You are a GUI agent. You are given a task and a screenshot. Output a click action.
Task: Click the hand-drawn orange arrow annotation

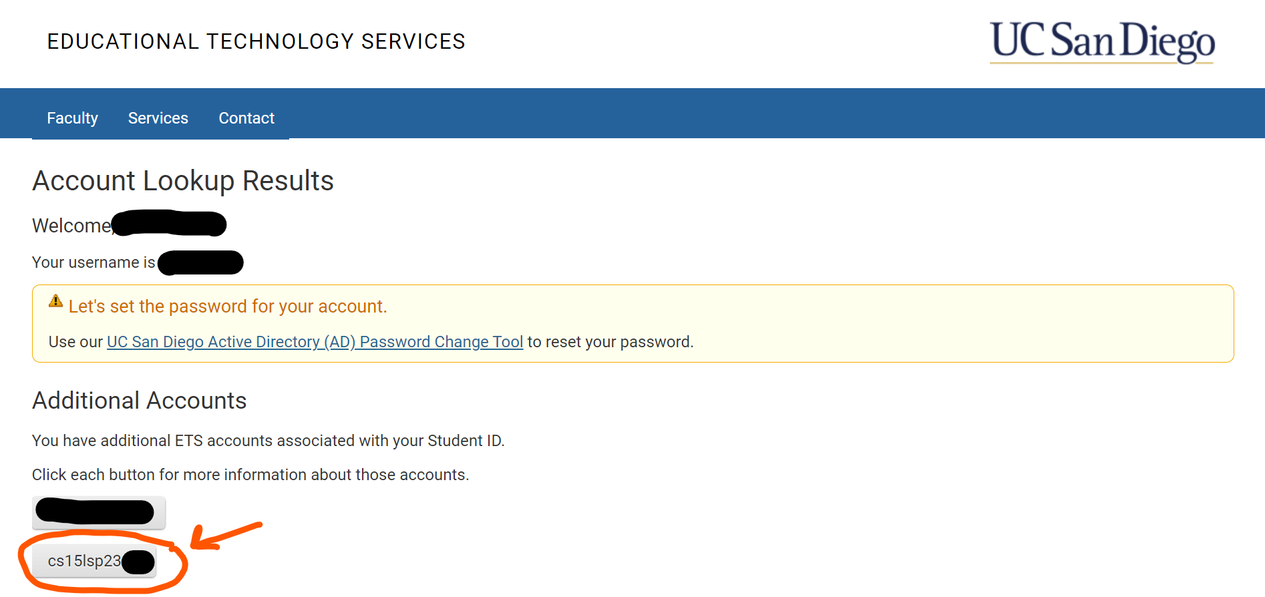pyautogui.click(x=226, y=536)
